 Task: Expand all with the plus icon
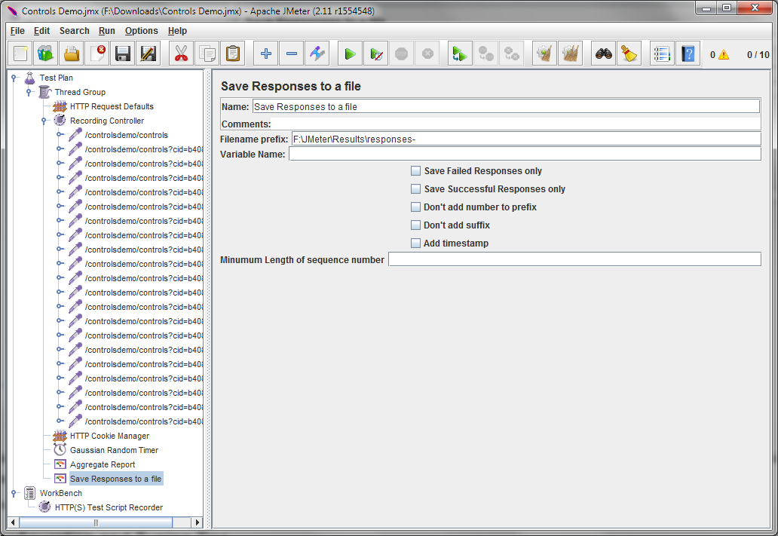266,54
